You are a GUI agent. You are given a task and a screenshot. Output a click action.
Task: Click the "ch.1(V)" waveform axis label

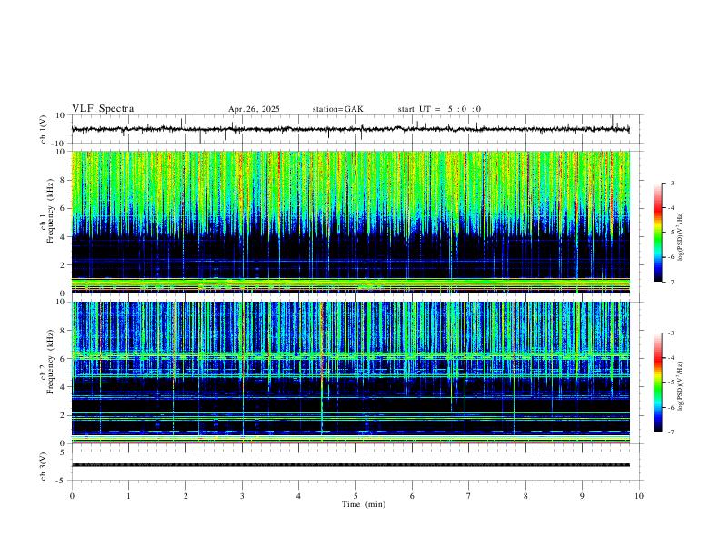(44, 129)
